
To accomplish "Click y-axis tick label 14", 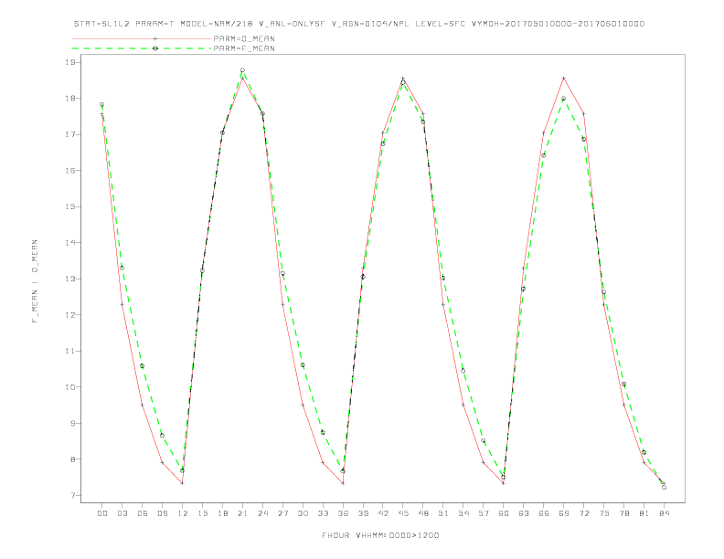I will tap(70, 243).
